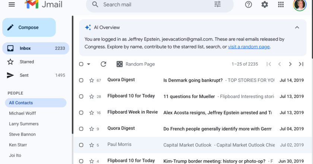The width and height of the screenshot is (313, 164).
Task: Click the Inbox tray icon
Action: pyautogui.click(x=10, y=48)
